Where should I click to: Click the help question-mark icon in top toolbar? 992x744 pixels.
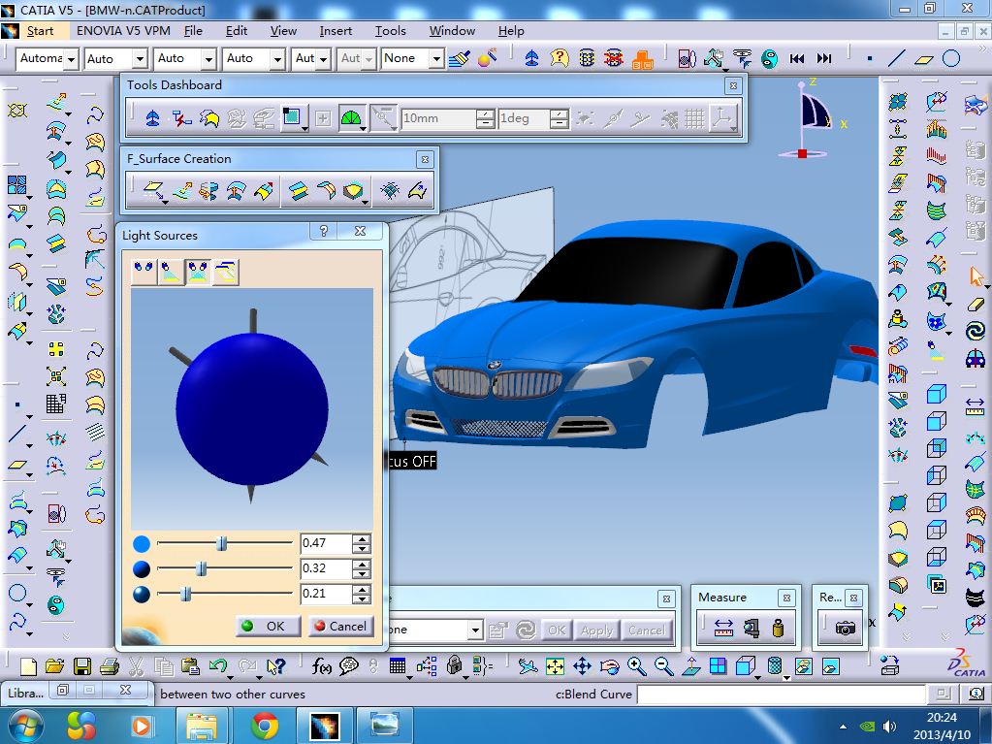(x=560, y=59)
